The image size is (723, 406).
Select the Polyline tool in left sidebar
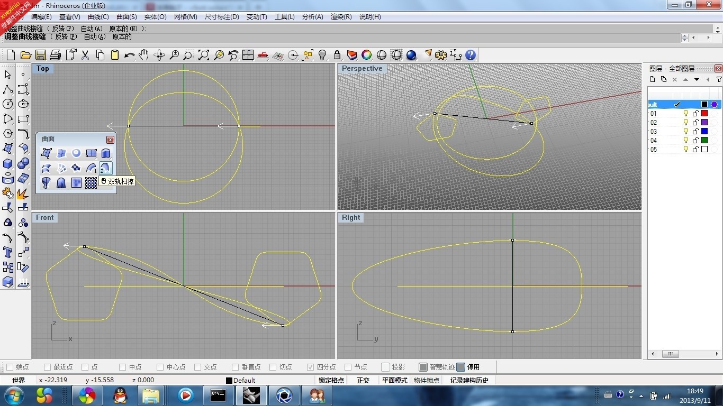pyautogui.click(x=8, y=89)
